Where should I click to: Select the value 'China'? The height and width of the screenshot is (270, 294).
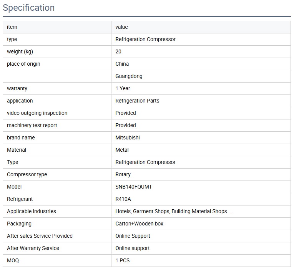coord(122,64)
